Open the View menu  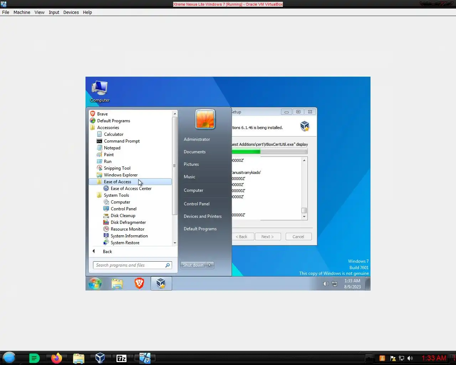pos(40,12)
